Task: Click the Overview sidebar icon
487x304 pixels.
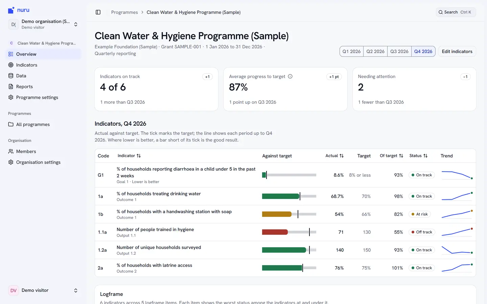Action: [x=11, y=54]
